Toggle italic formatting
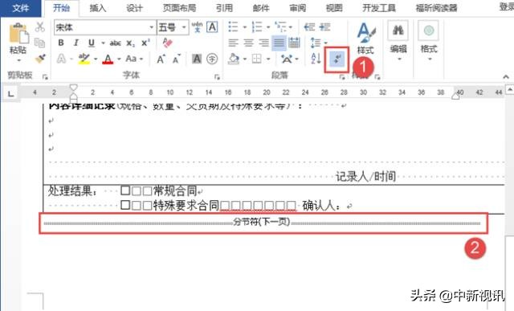 click(x=76, y=43)
